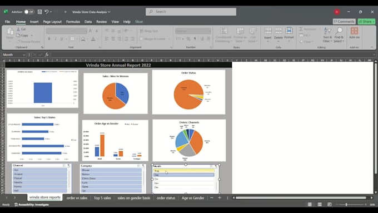Click the user account avatar
The height and width of the screenshot is (213, 378).
tap(337, 12)
